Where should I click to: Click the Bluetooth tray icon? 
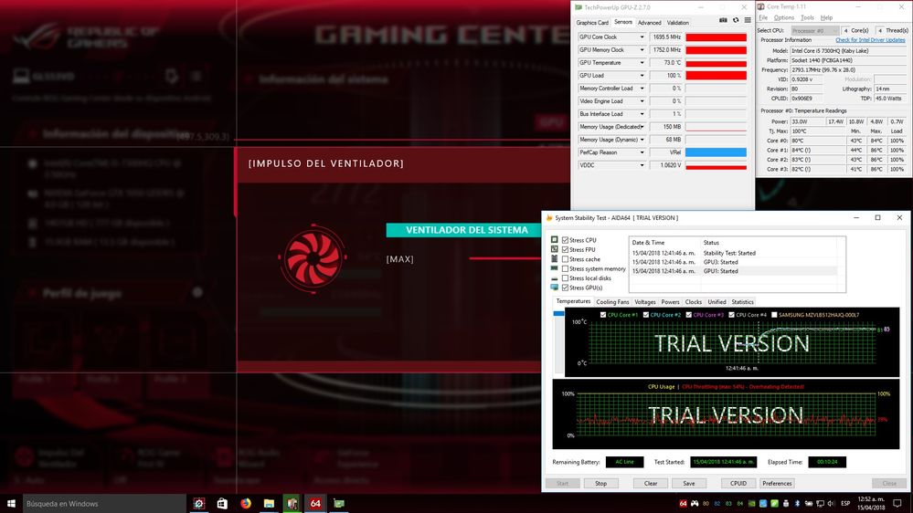(x=797, y=504)
